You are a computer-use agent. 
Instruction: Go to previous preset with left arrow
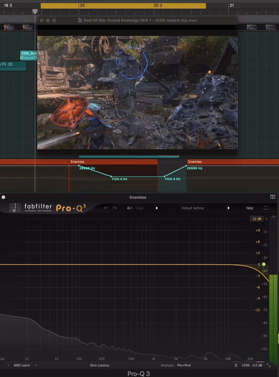tap(157, 208)
